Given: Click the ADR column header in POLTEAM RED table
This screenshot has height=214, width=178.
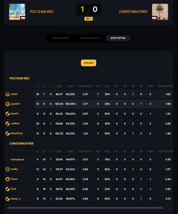Looking at the screenshot, I should 59,86.
